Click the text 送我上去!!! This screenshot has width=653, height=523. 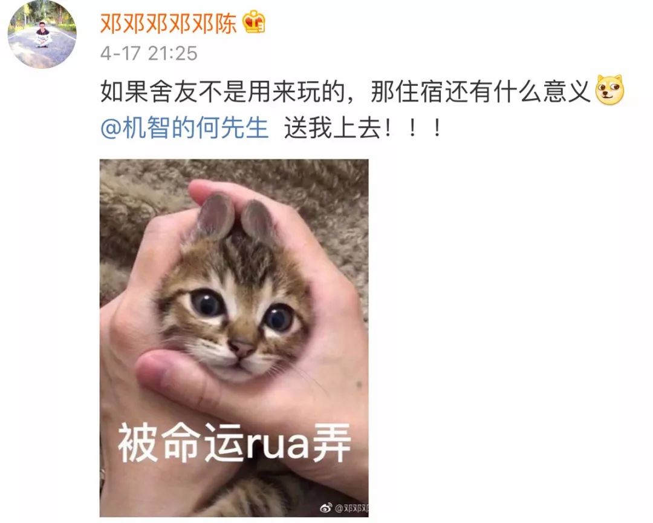[363, 128]
